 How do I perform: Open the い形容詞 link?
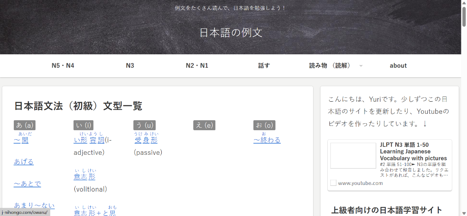point(89,140)
